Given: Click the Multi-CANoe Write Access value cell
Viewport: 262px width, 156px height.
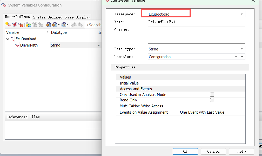Looking at the screenshot, I should coord(212,106).
